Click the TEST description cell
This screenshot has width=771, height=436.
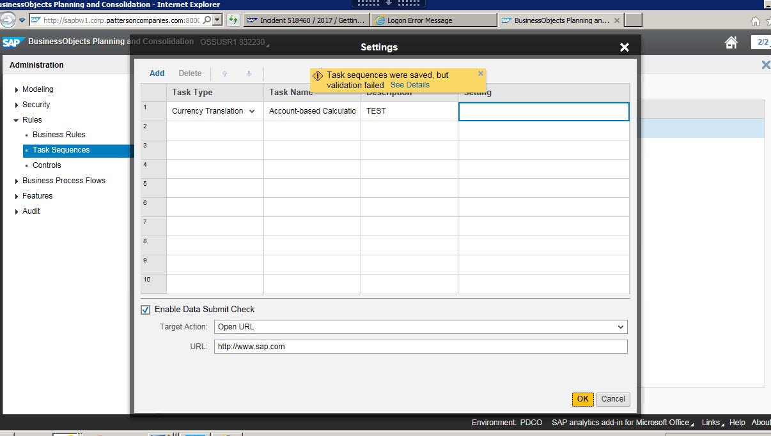pos(409,111)
